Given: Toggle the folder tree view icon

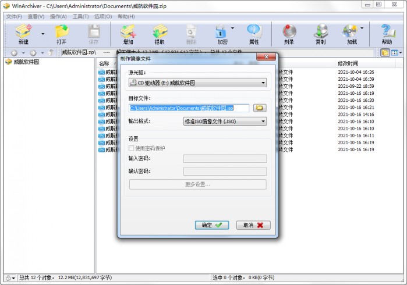Looking at the screenshot, I should click(385, 53).
